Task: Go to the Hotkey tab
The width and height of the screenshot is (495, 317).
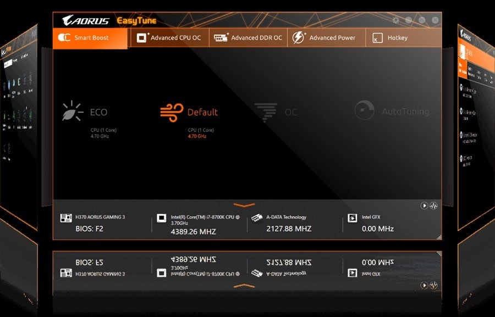Action: click(x=404, y=38)
